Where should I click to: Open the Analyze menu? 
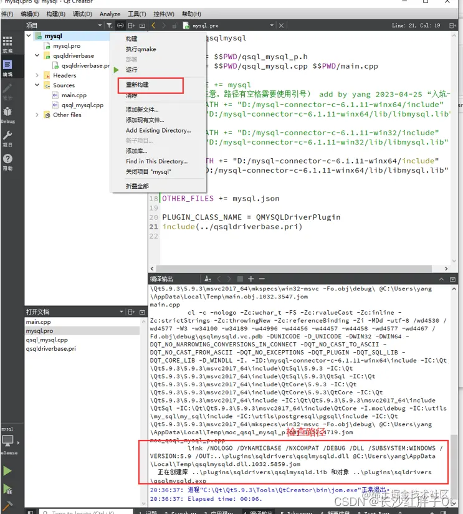(x=110, y=14)
